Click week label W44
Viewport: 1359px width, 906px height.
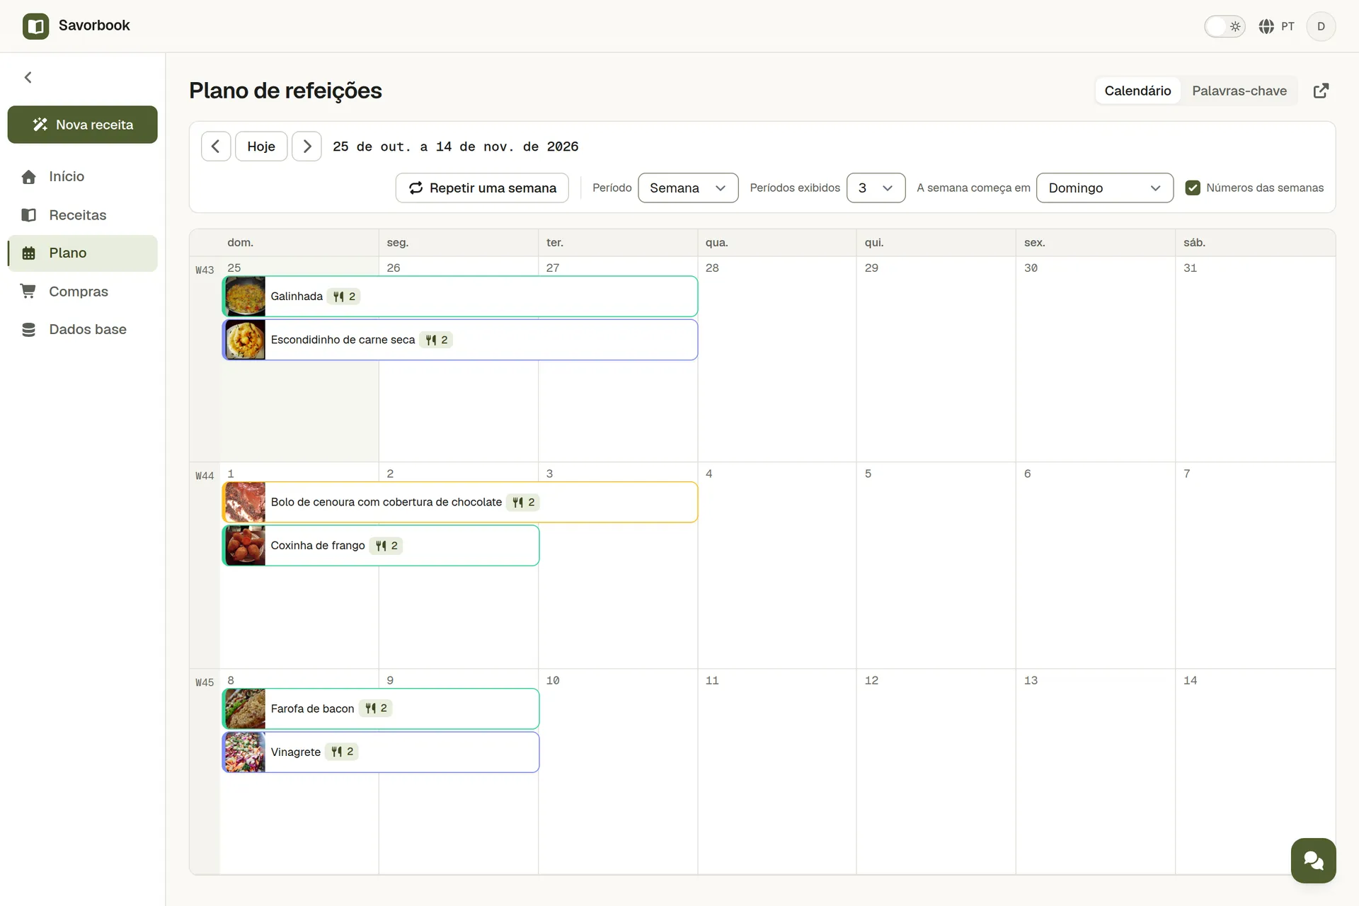tap(205, 476)
